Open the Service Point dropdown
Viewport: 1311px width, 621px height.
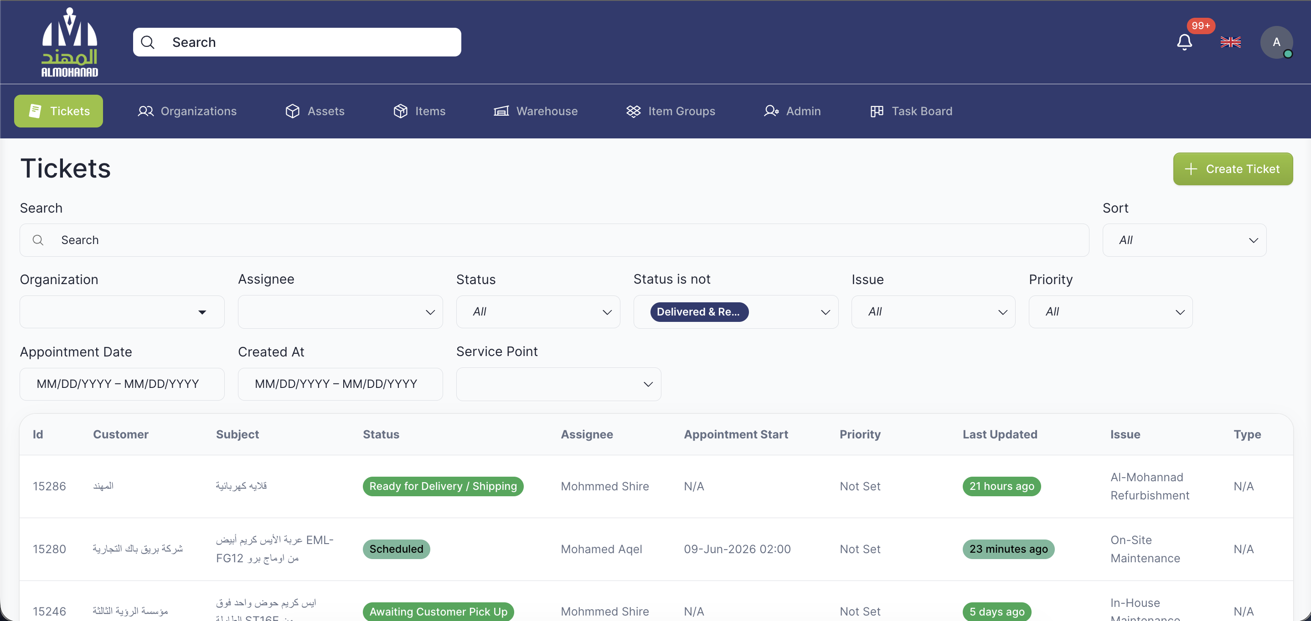pyautogui.click(x=558, y=384)
